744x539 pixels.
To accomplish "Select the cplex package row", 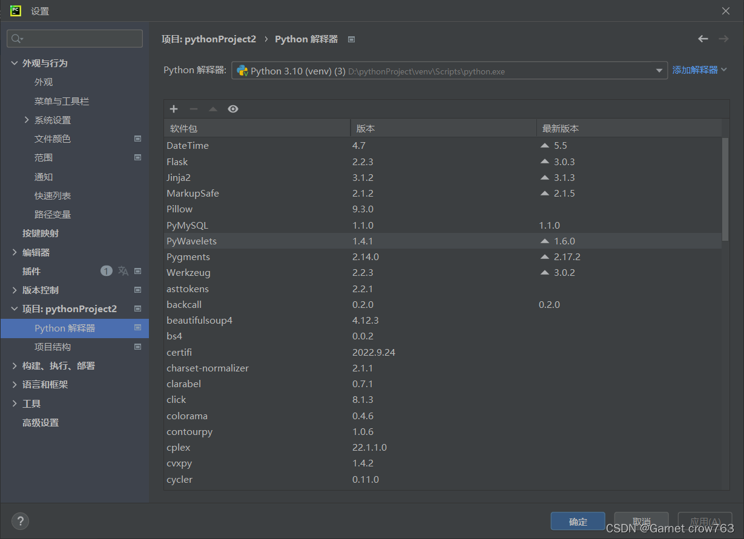I will click(443, 448).
